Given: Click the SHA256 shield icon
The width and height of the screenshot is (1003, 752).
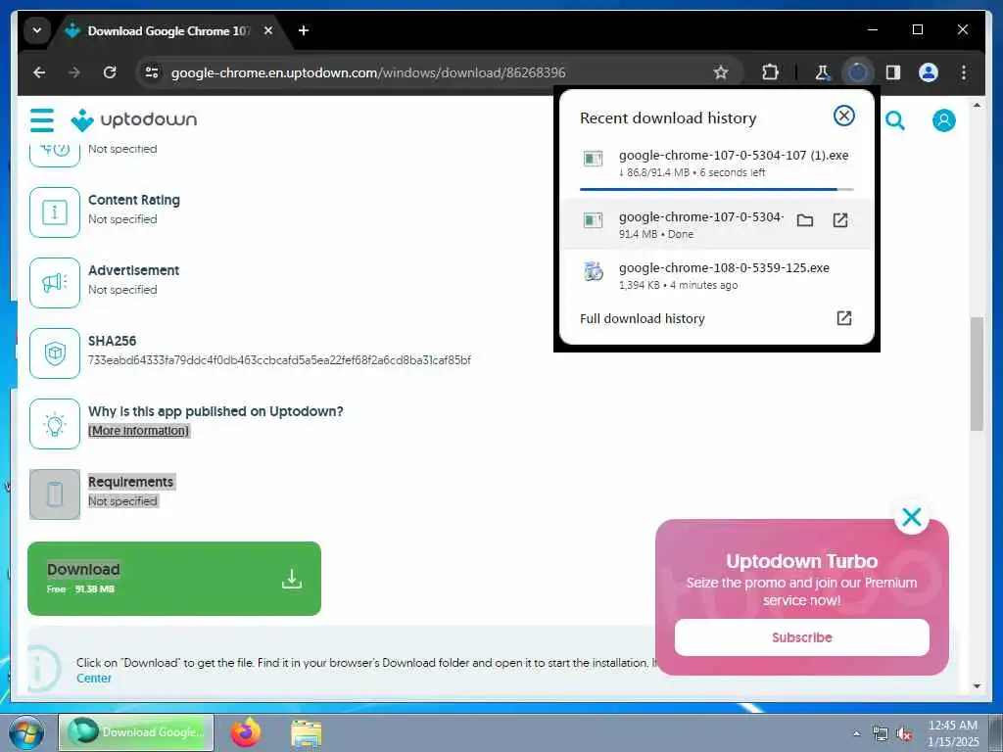Looking at the screenshot, I should click(55, 352).
